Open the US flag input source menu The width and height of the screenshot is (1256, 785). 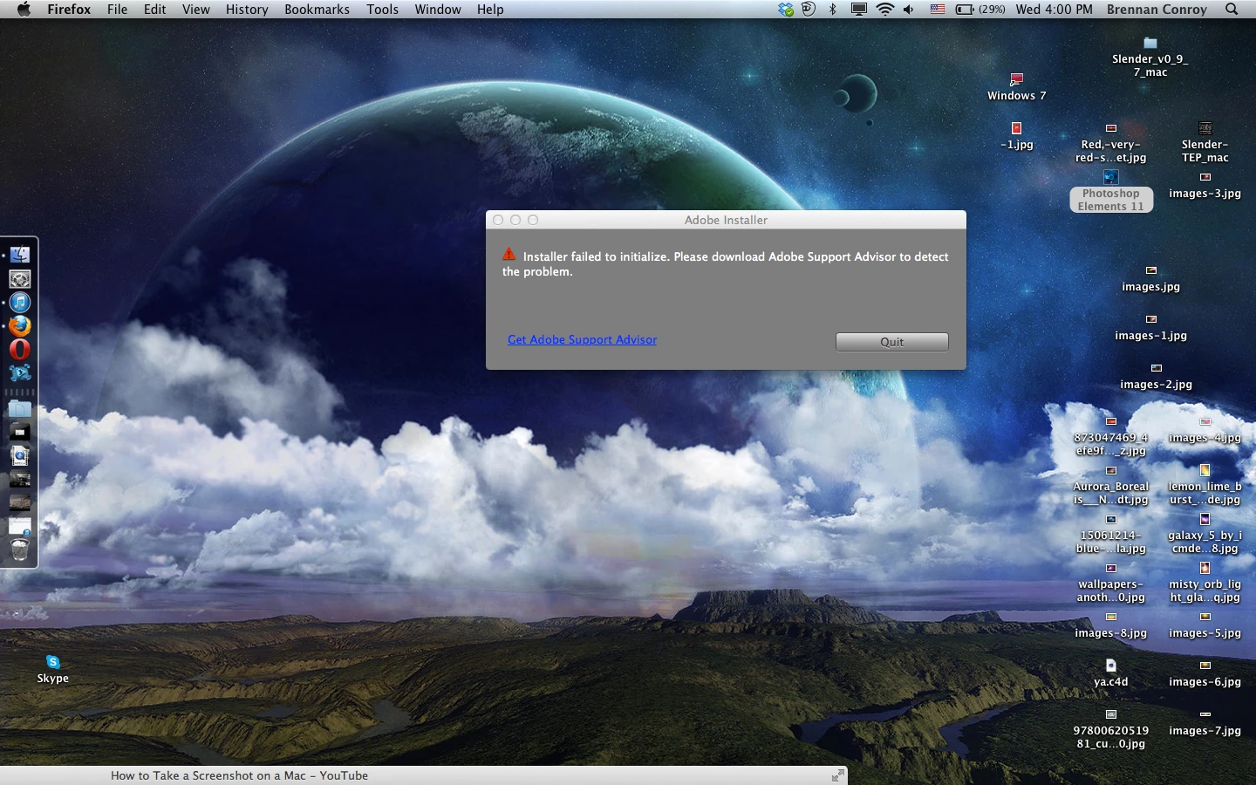(937, 10)
